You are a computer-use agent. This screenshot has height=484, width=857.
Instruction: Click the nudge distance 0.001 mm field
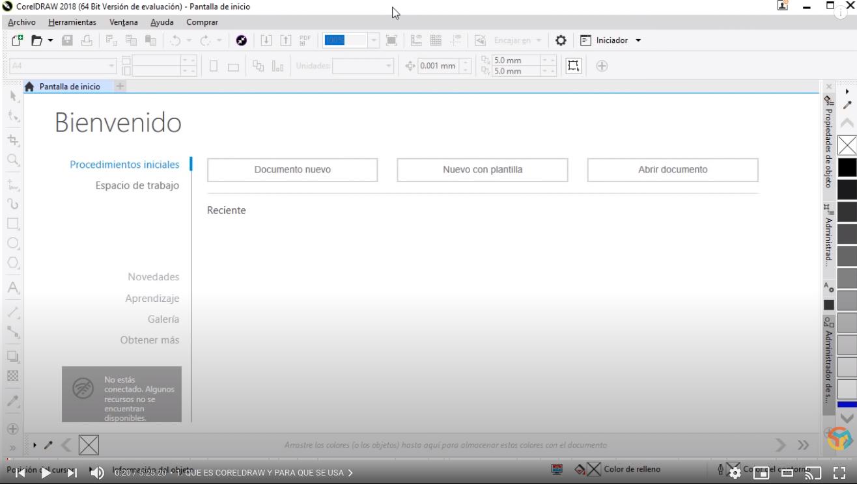pyautogui.click(x=438, y=66)
